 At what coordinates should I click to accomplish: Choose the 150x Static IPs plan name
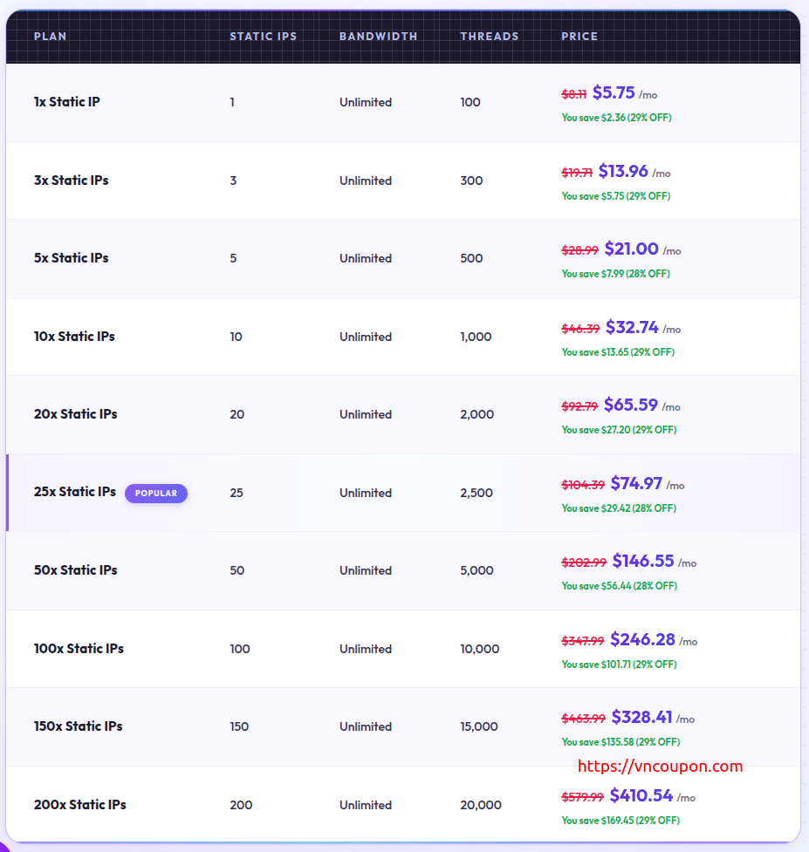[x=79, y=726]
